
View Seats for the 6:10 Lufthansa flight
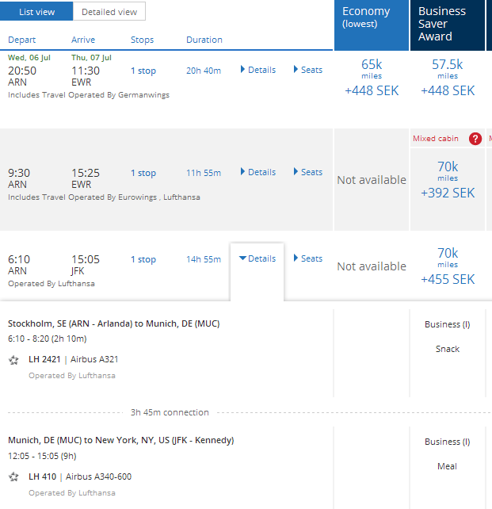(x=308, y=258)
